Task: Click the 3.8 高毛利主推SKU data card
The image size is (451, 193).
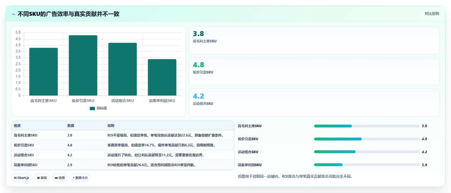Action: (314, 40)
